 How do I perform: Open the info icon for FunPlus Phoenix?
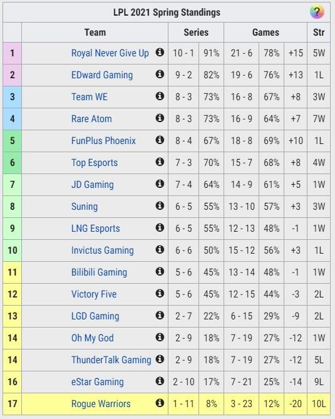[160, 140]
